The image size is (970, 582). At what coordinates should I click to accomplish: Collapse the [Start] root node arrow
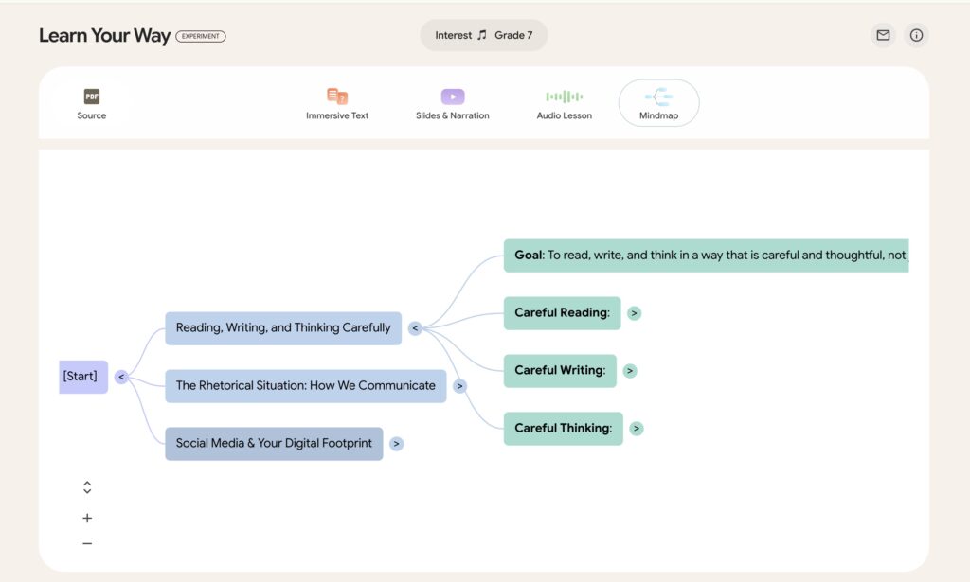coord(121,377)
